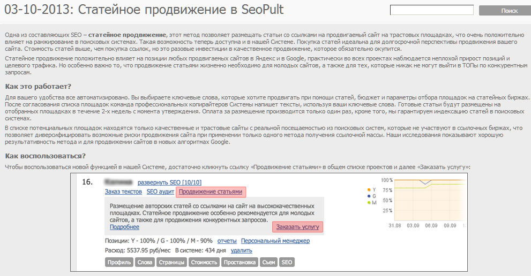Click the text Расход: 5537.95 руб/мес
531x276 pixels.
click(x=138, y=251)
